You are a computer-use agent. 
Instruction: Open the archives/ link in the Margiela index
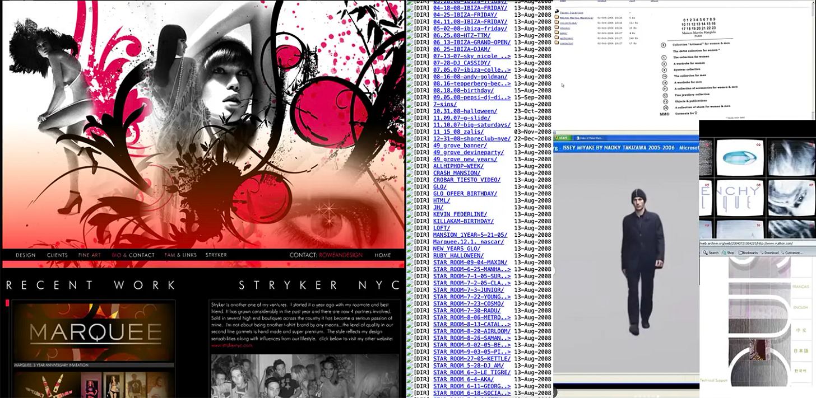pos(565,38)
